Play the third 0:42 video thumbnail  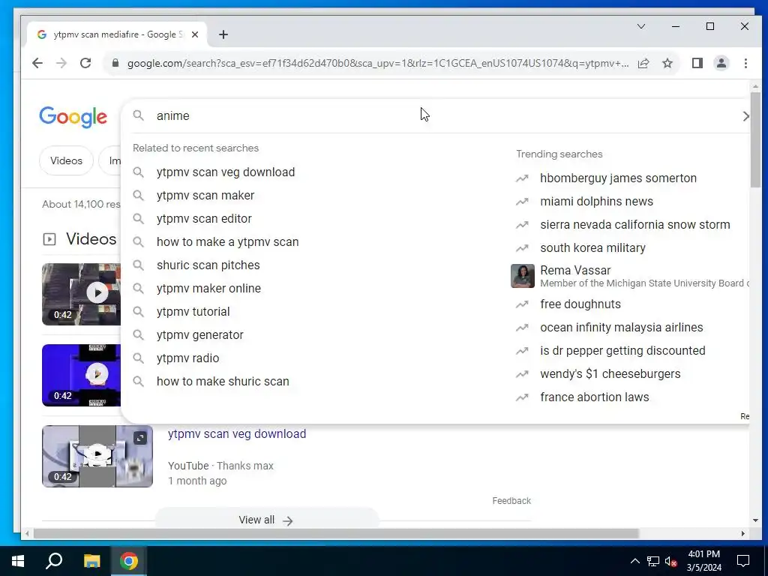tap(97, 456)
